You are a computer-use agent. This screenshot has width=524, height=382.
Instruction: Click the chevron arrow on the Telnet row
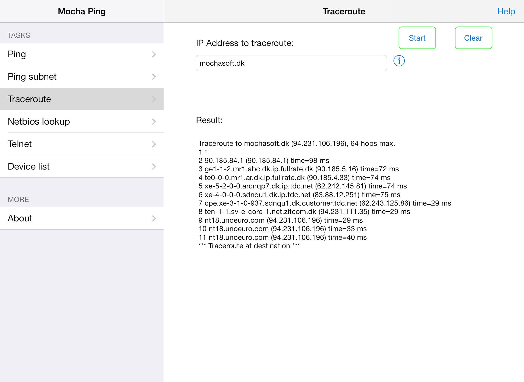pos(154,144)
